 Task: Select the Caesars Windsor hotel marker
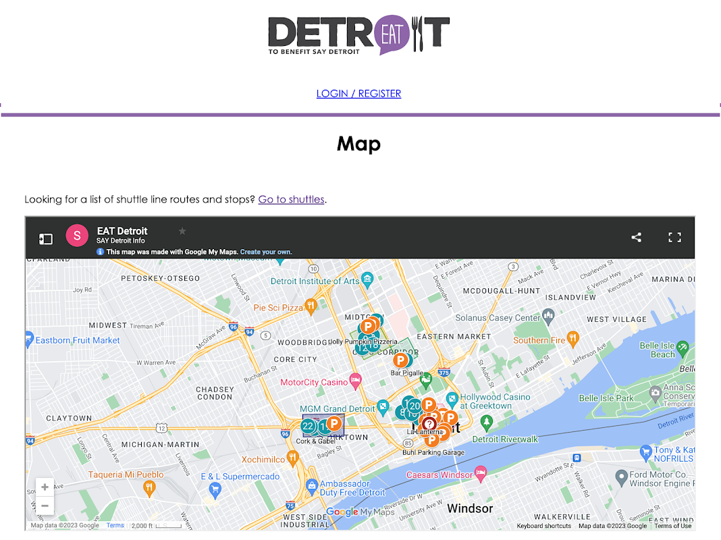point(481,473)
